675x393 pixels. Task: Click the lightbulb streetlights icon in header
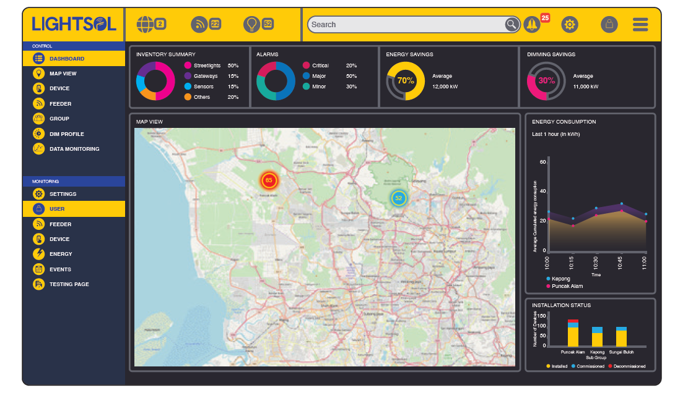pyautogui.click(x=251, y=24)
